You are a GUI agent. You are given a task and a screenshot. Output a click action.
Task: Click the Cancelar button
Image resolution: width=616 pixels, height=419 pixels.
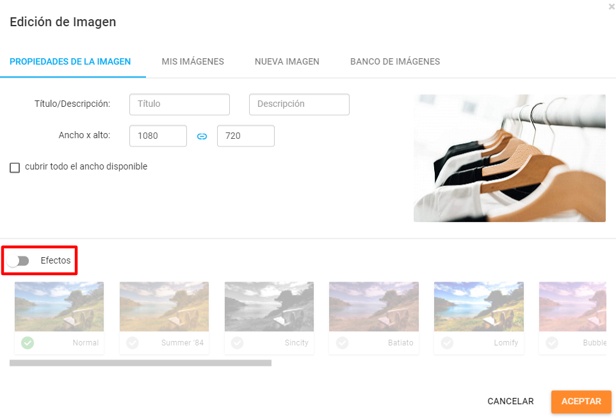pos(510,402)
